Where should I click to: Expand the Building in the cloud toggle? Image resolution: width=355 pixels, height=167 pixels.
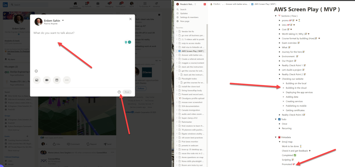284,88
